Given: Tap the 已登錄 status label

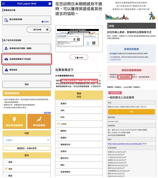Looking at the screenshot, I should tap(45, 22).
